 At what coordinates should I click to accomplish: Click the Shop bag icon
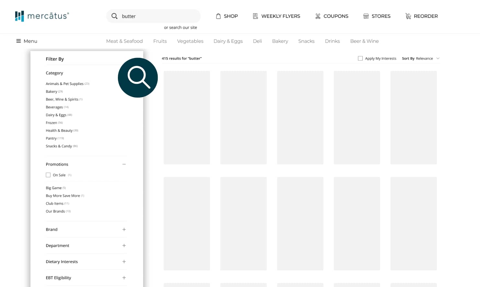pyautogui.click(x=219, y=16)
